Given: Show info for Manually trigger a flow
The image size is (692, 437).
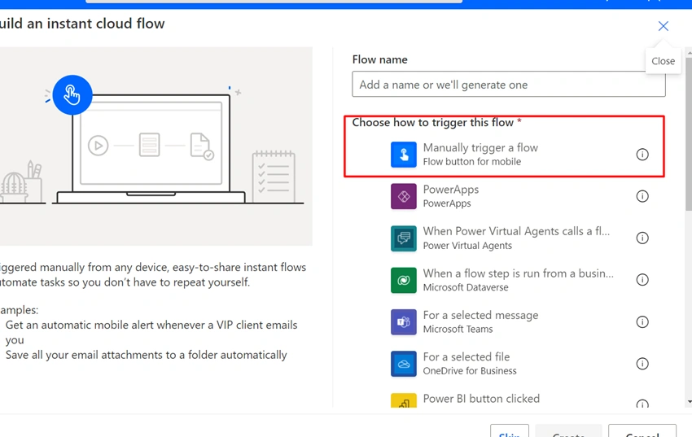Looking at the screenshot, I should pyautogui.click(x=642, y=155).
